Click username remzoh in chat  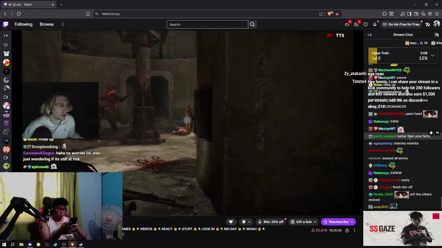tap(374, 158)
